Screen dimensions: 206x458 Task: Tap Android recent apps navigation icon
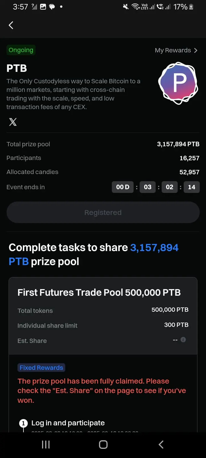[46, 445]
